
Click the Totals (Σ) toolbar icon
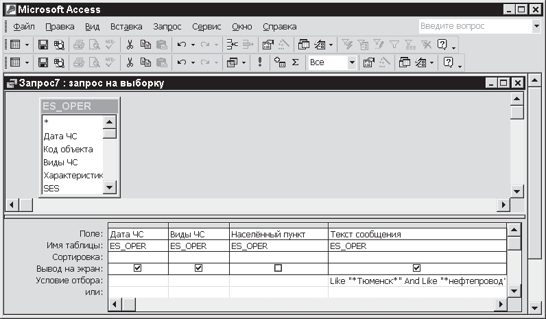pyautogui.click(x=296, y=62)
